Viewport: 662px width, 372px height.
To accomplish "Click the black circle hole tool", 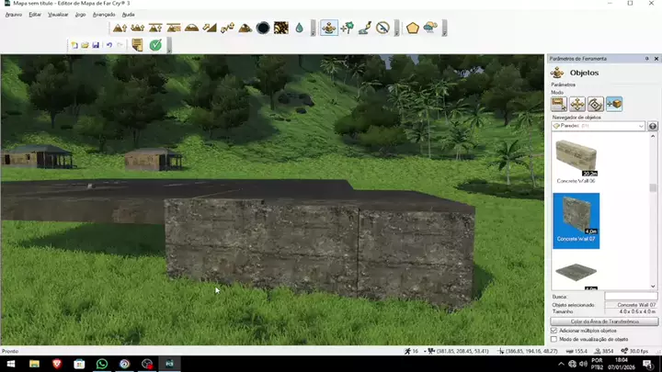I will click(x=263, y=28).
